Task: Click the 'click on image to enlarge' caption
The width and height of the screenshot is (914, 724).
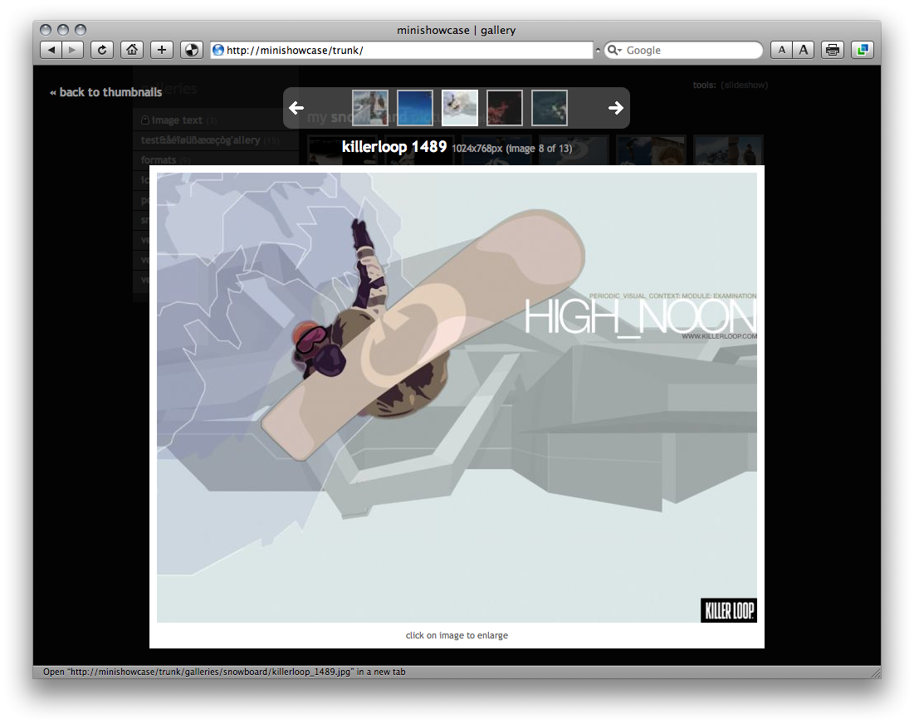Action: (x=457, y=635)
